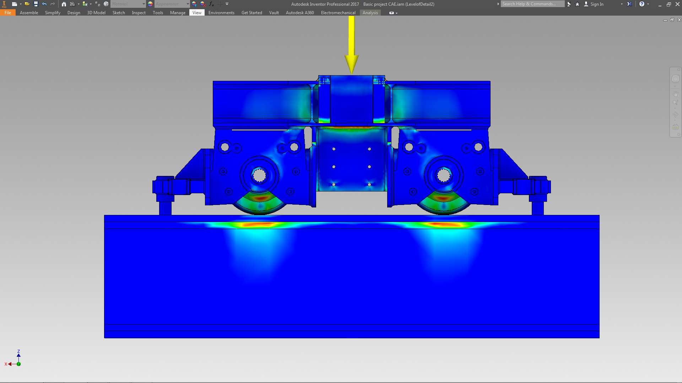The image size is (682, 383).
Task: Click the color wheel appearance swatch
Action: point(150,4)
